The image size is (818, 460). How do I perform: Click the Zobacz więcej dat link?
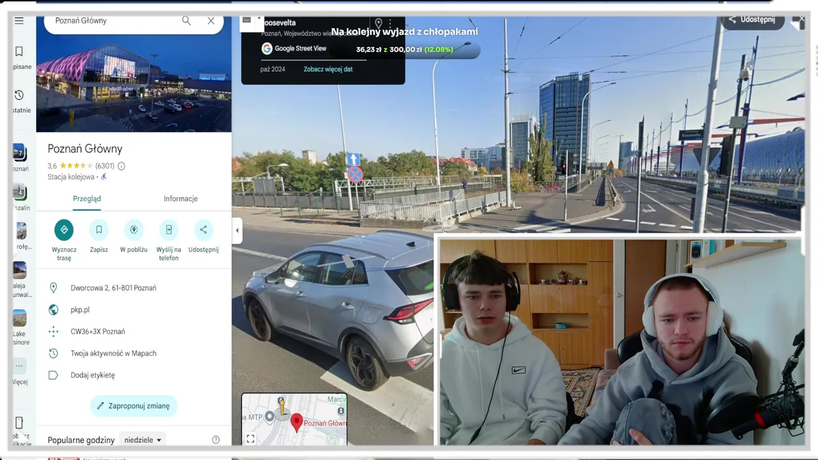click(x=328, y=69)
